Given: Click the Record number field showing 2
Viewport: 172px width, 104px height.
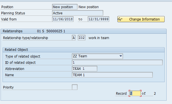Looking at the screenshot, I should click(135, 93).
